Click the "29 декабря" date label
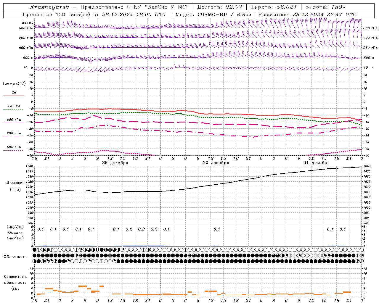The image size is (379, 303). 115,163
